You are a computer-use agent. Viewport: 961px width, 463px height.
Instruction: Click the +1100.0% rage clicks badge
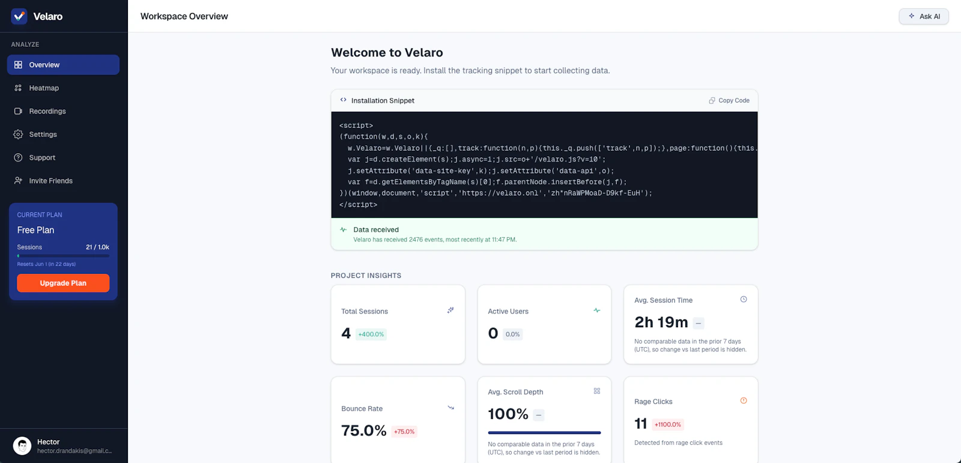click(x=668, y=425)
